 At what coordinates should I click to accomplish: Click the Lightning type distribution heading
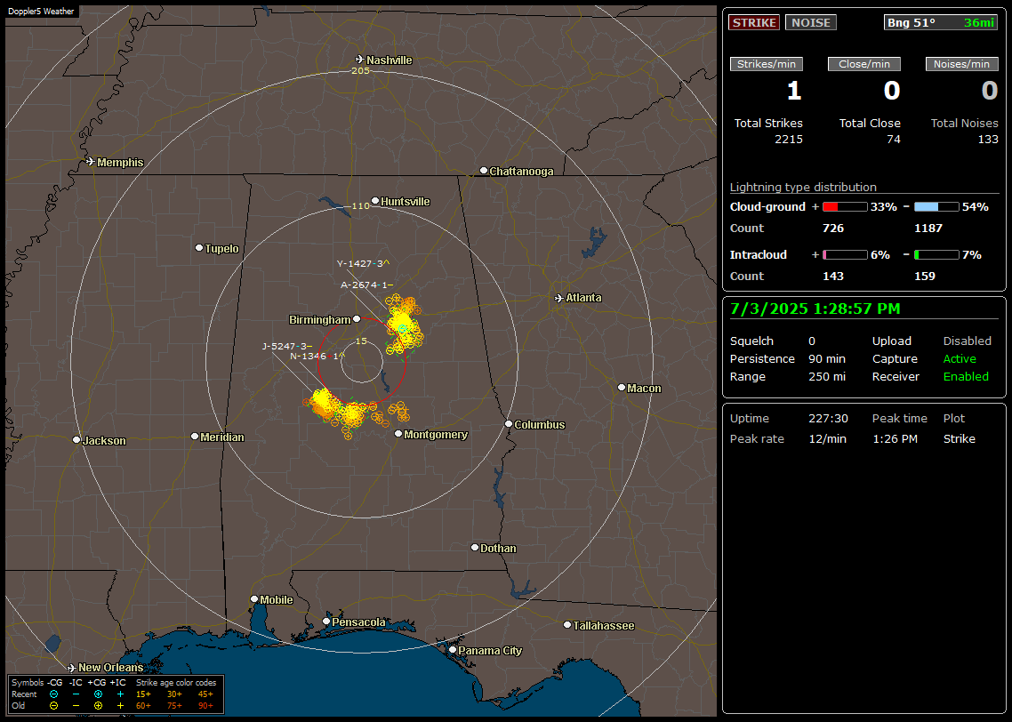click(x=803, y=187)
